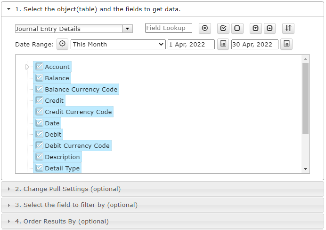326x230 pixels.
Task: Click the check all fields icon
Action: point(223,28)
